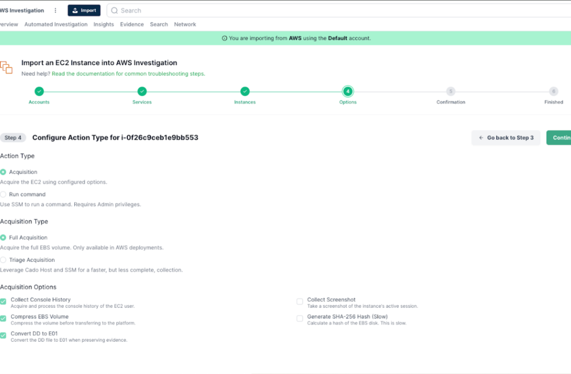Click the 'Configure Action Type for i-0f26c9ceb1e9bb553' heading
This screenshot has height=374, width=571.
115,138
